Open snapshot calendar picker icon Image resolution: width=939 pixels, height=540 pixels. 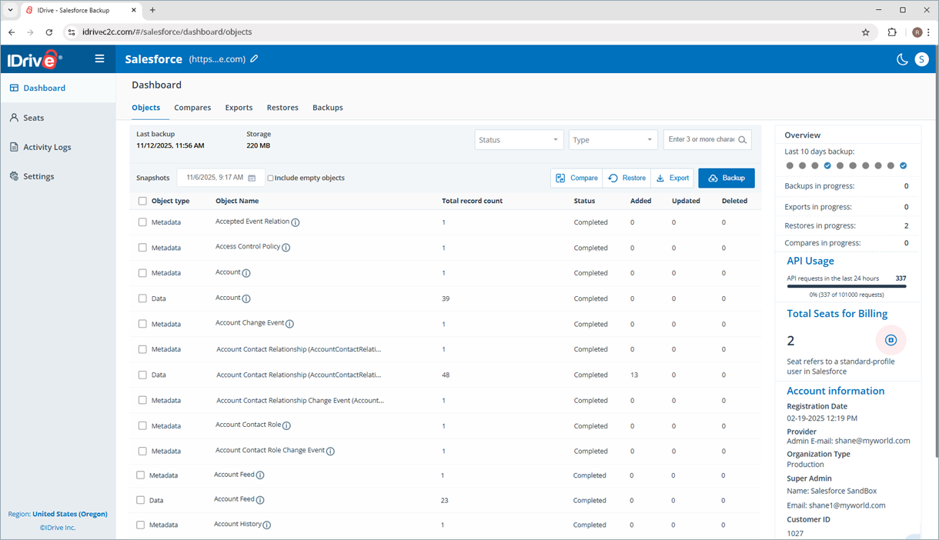pyautogui.click(x=252, y=178)
